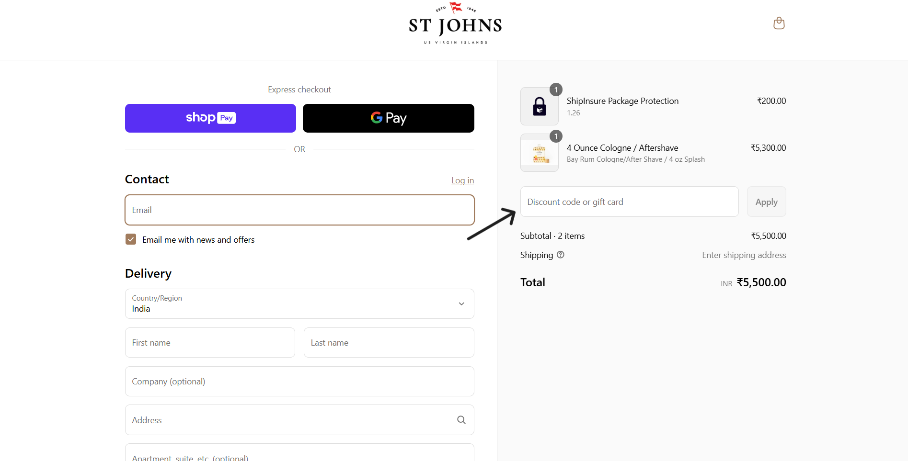Pay with Shop Pay express checkout
This screenshot has height=461, width=908.
(210, 118)
